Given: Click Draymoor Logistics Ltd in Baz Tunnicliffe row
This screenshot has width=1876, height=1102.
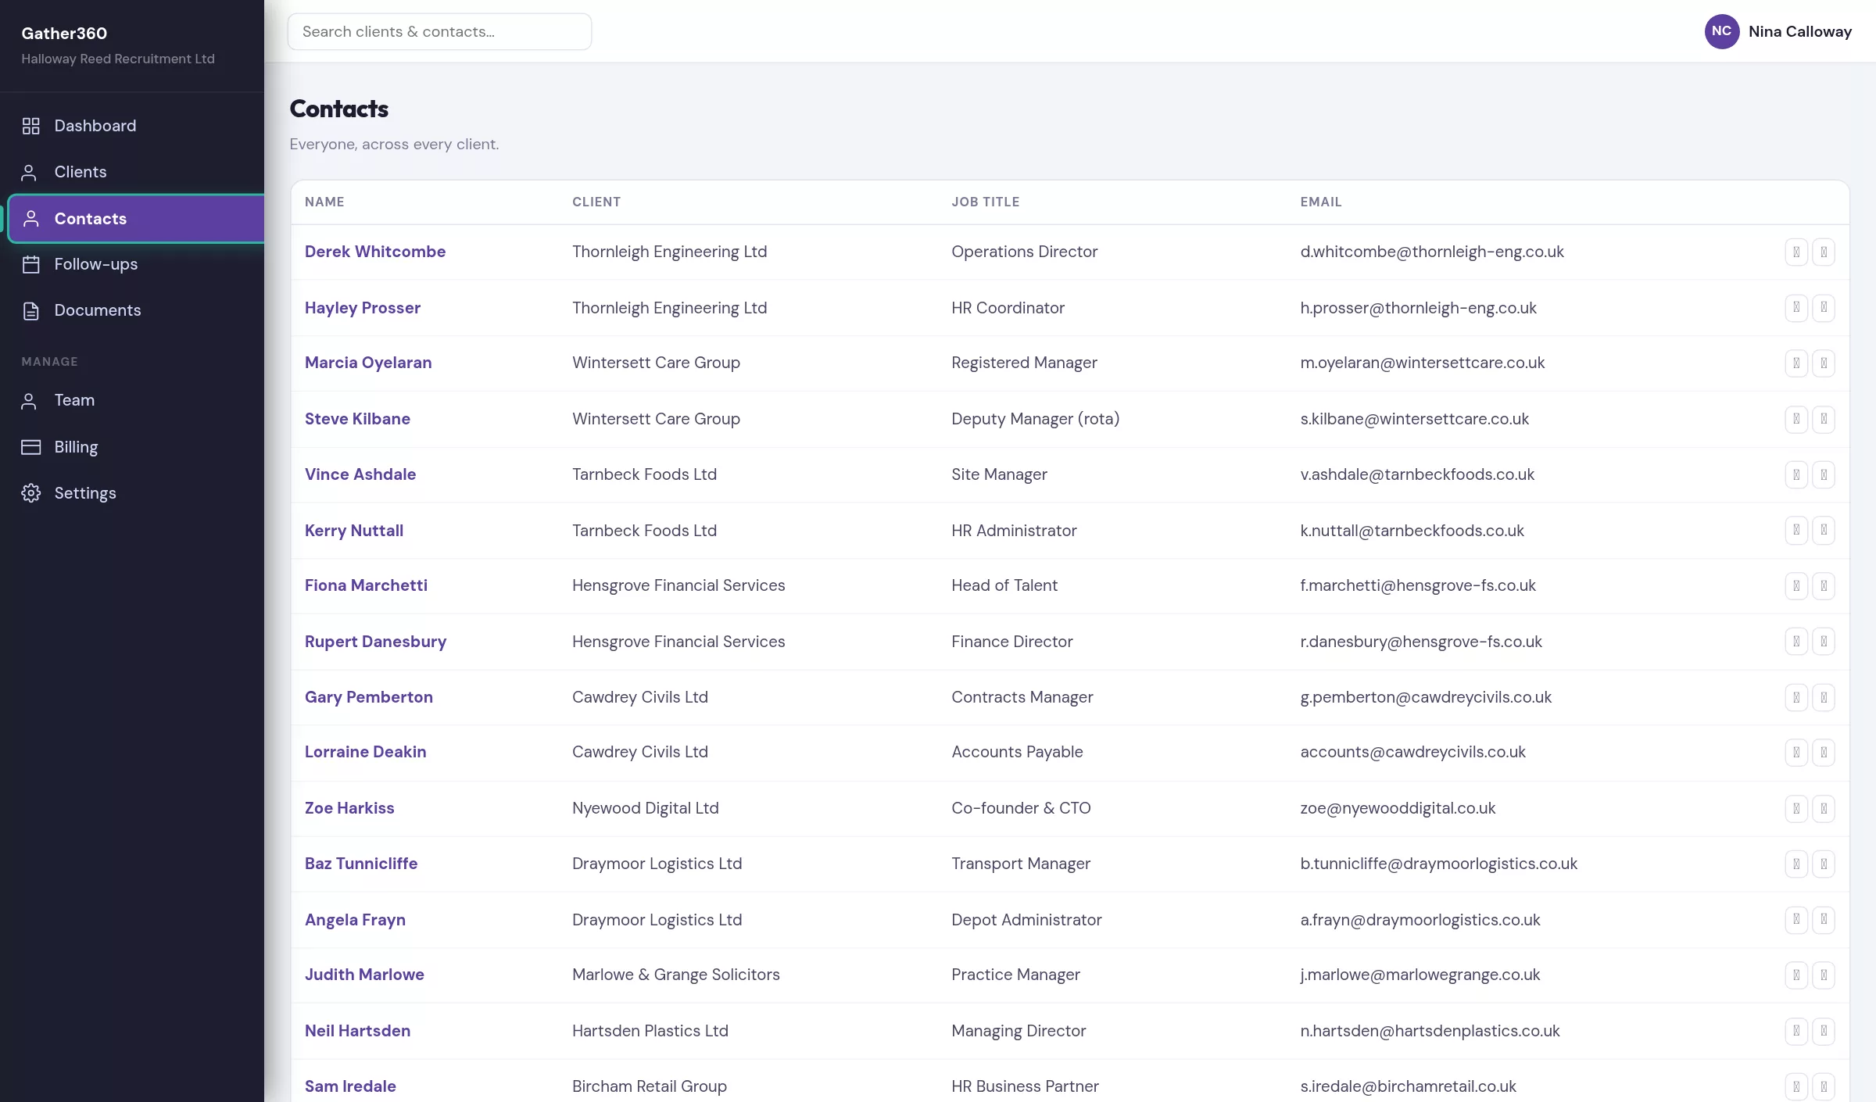Looking at the screenshot, I should point(657,864).
